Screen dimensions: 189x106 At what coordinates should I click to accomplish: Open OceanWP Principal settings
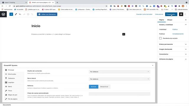coord(11,70)
